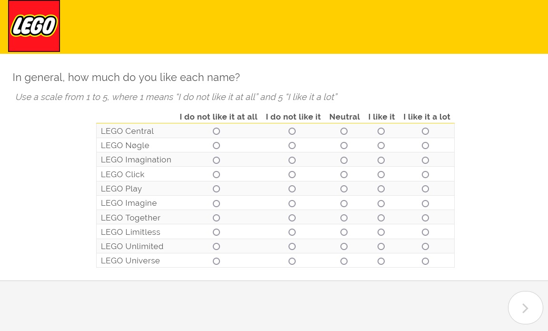Rate LEGO Nøgle as 'I do not like it at all'
Screen dimensions: 548x331
click(216, 145)
